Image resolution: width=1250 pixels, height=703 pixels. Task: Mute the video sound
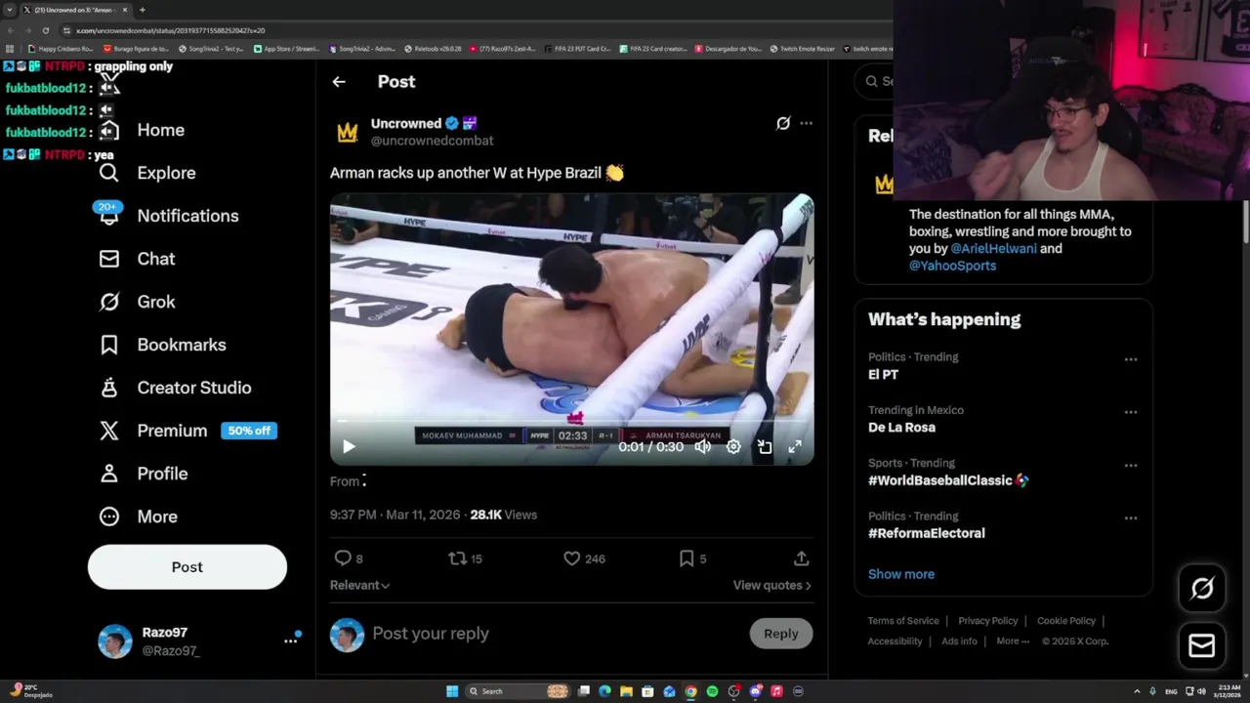tap(702, 446)
